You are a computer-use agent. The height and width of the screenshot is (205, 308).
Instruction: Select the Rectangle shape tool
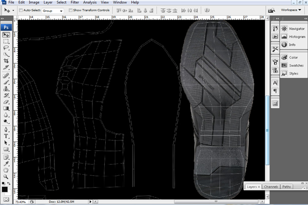(x=6, y=149)
